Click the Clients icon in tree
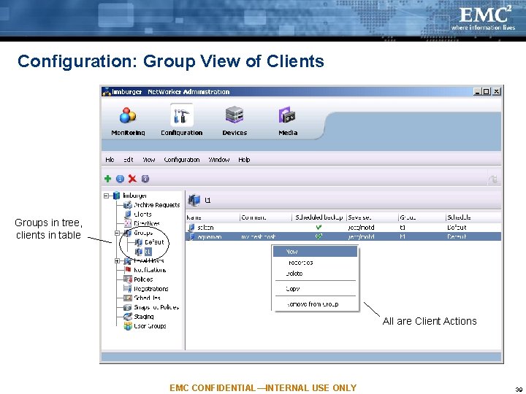Viewport: 526px width, 394px height. pos(128,214)
